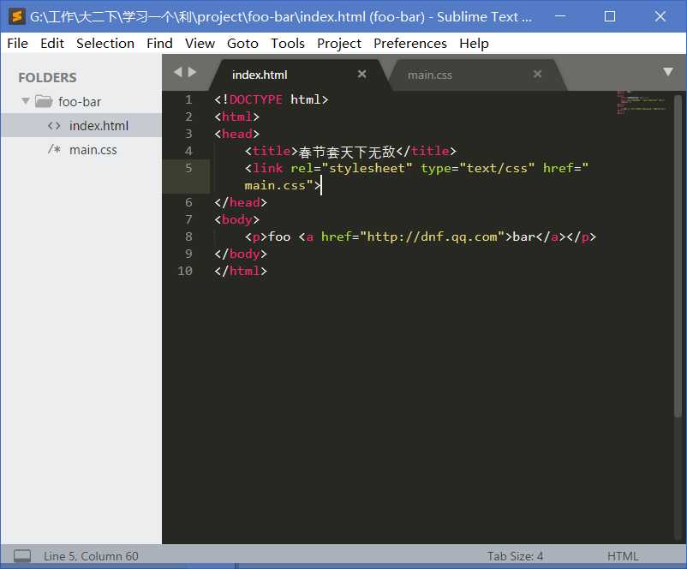
Task: Open the tab list dropdown arrow
Action: click(667, 71)
